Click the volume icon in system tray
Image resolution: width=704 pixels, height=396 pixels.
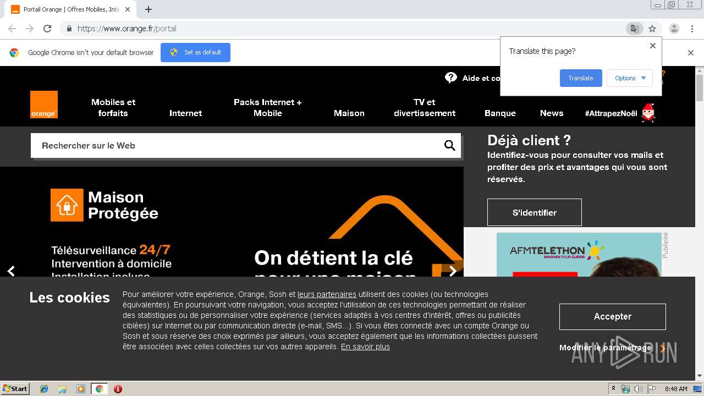pyautogui.click(x=639, y=389)
